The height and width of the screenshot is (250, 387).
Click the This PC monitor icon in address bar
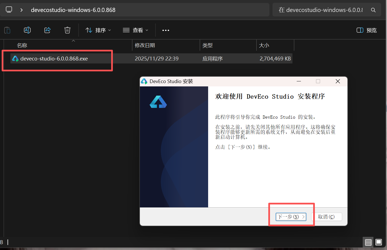pyautogui.click(x=9, y=10)
